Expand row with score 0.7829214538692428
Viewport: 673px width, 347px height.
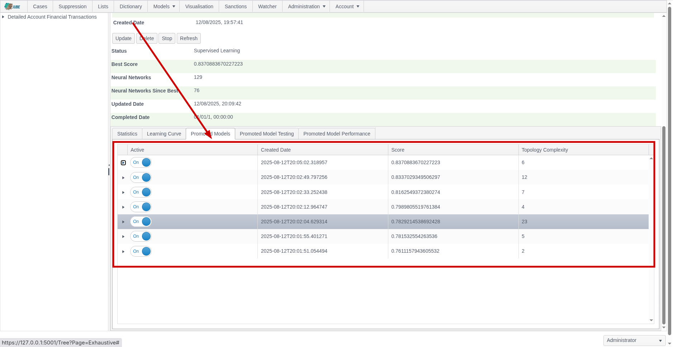[123, 222]
